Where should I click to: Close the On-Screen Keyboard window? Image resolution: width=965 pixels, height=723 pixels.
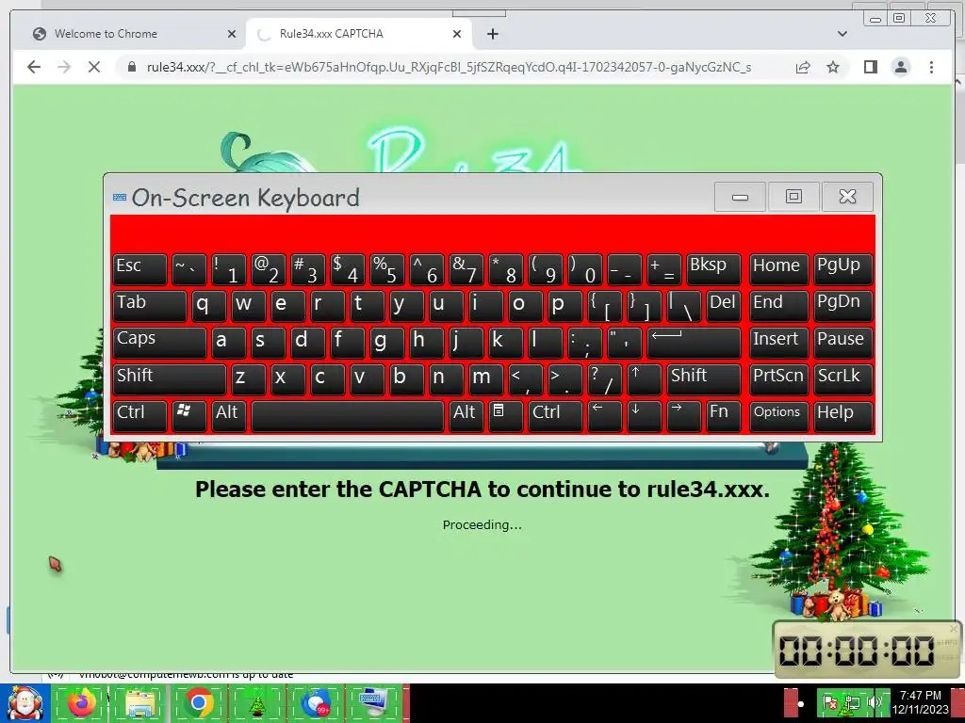pyautogui.click(x=847, y=197)
